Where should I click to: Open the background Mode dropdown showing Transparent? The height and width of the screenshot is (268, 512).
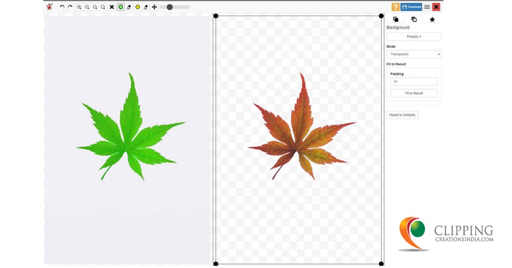click(x=413, y=54)
